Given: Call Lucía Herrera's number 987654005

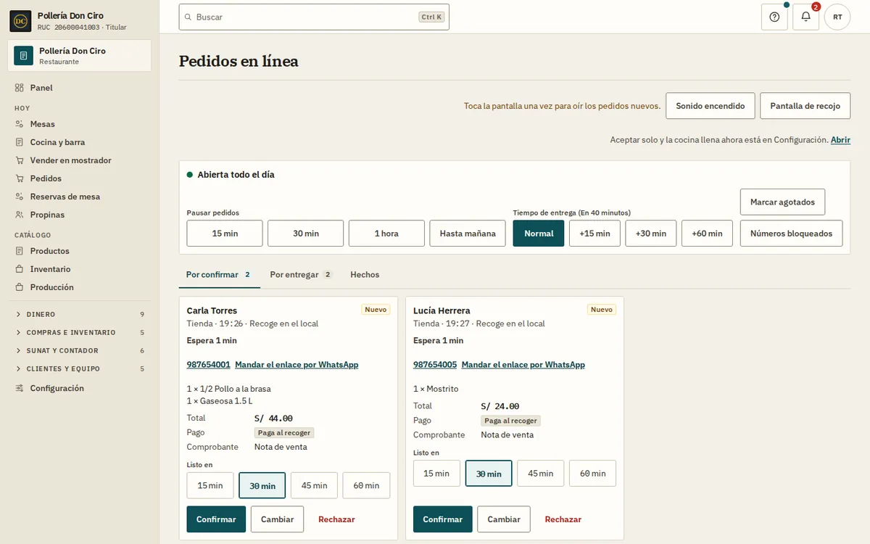Looking at the screenshot, I should point(435,365).
